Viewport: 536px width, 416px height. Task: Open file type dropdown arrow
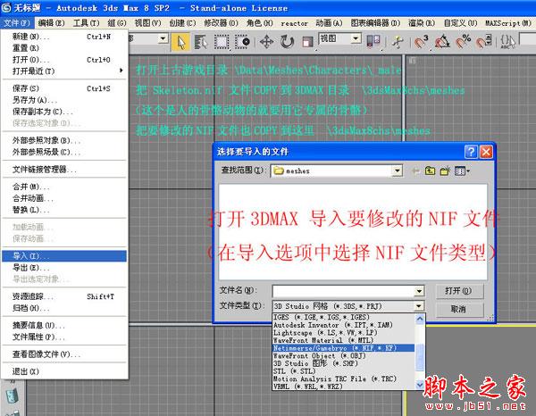(419, 306)
